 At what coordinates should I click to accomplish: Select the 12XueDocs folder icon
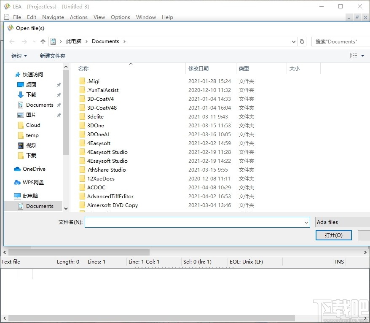82,178
